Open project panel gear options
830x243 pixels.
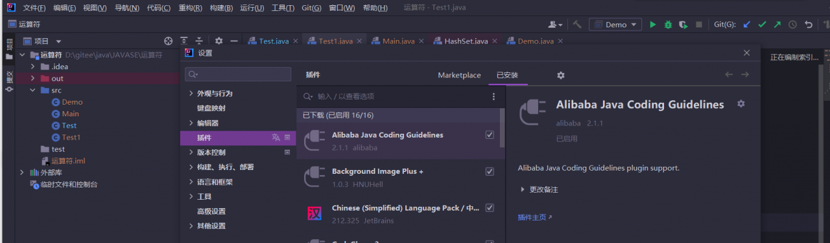click(x=219, y=41)
